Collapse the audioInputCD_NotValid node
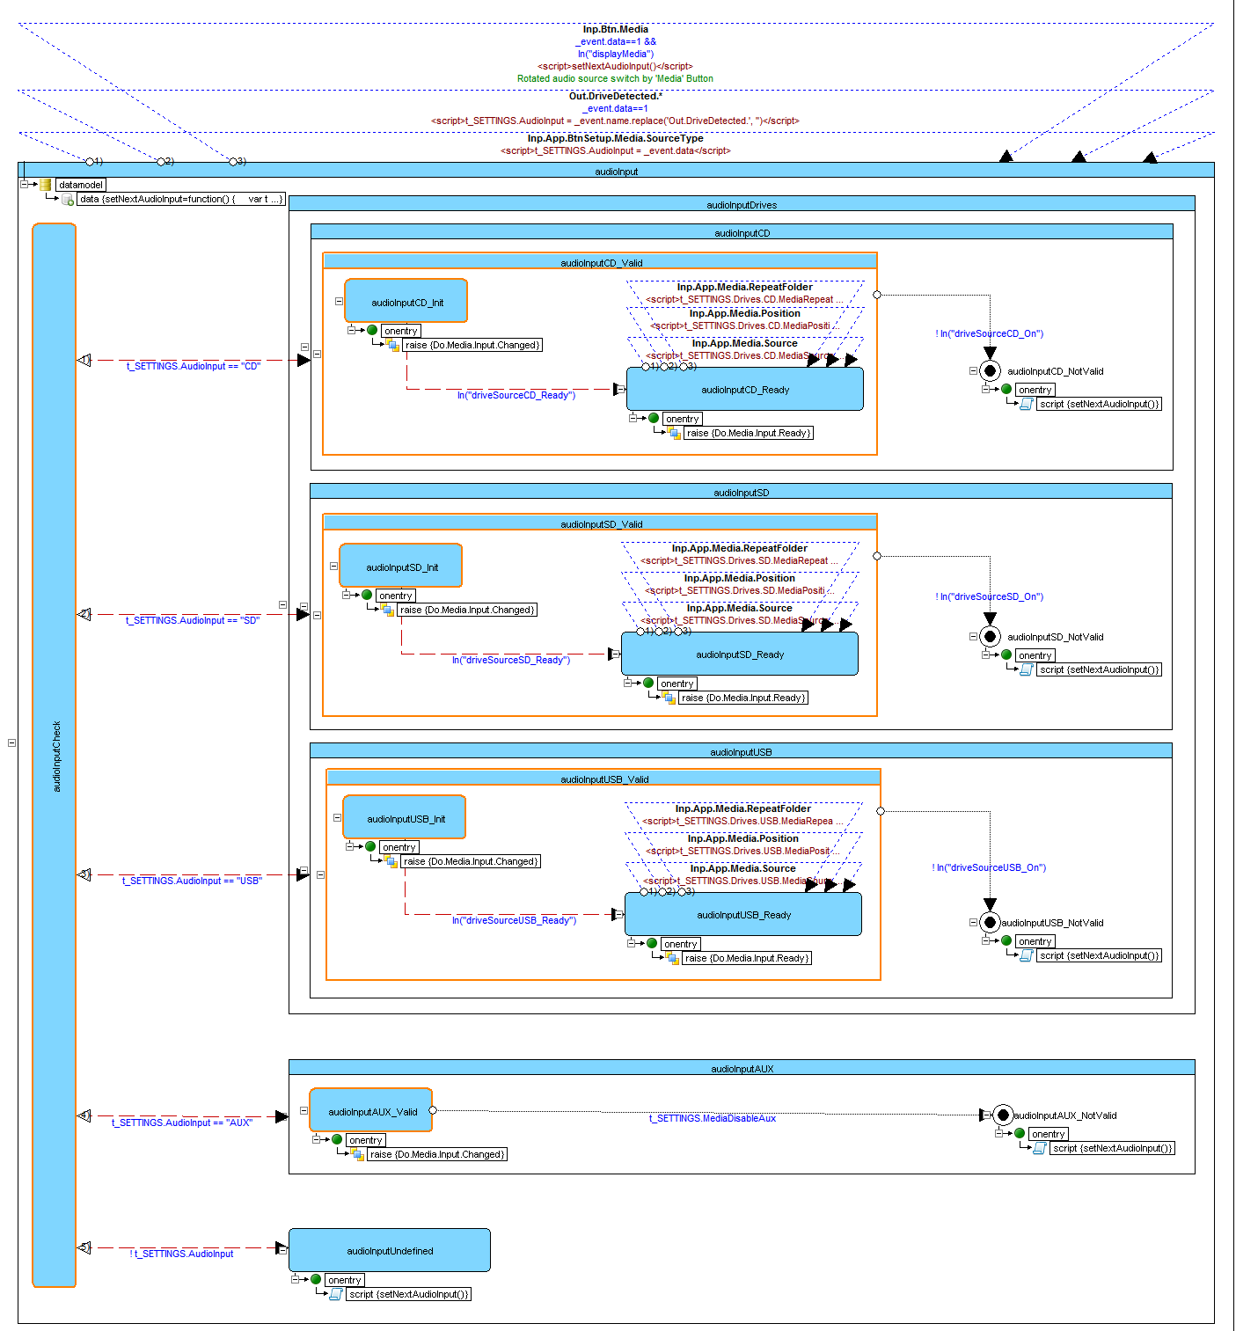The image size is (1236, 1331). click(973, 371)
